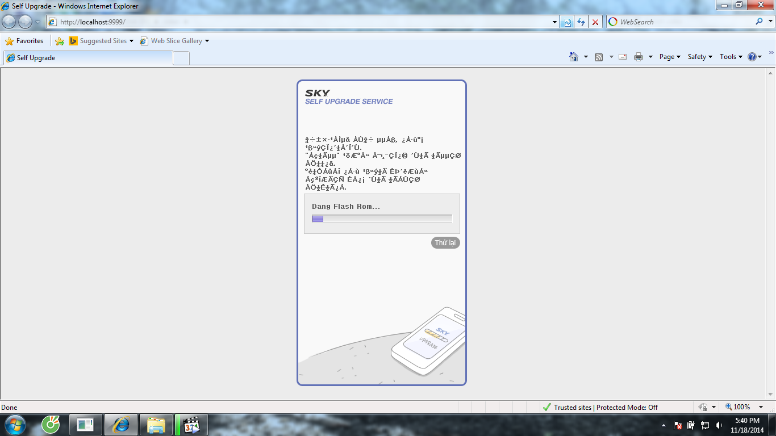Screen dimensions: 776x436
Task: Click the Refresh button beside address bar
Action: coord(581,22)
